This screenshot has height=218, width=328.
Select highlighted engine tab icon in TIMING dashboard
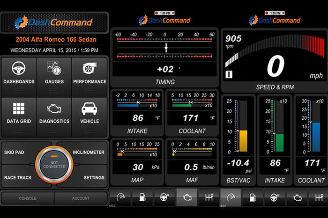(x=186, y=197)
